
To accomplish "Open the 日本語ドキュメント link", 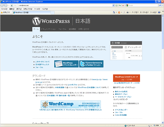I will point(42,64).
